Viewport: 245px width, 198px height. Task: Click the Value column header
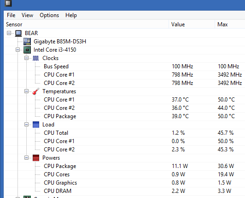(192, 24)
